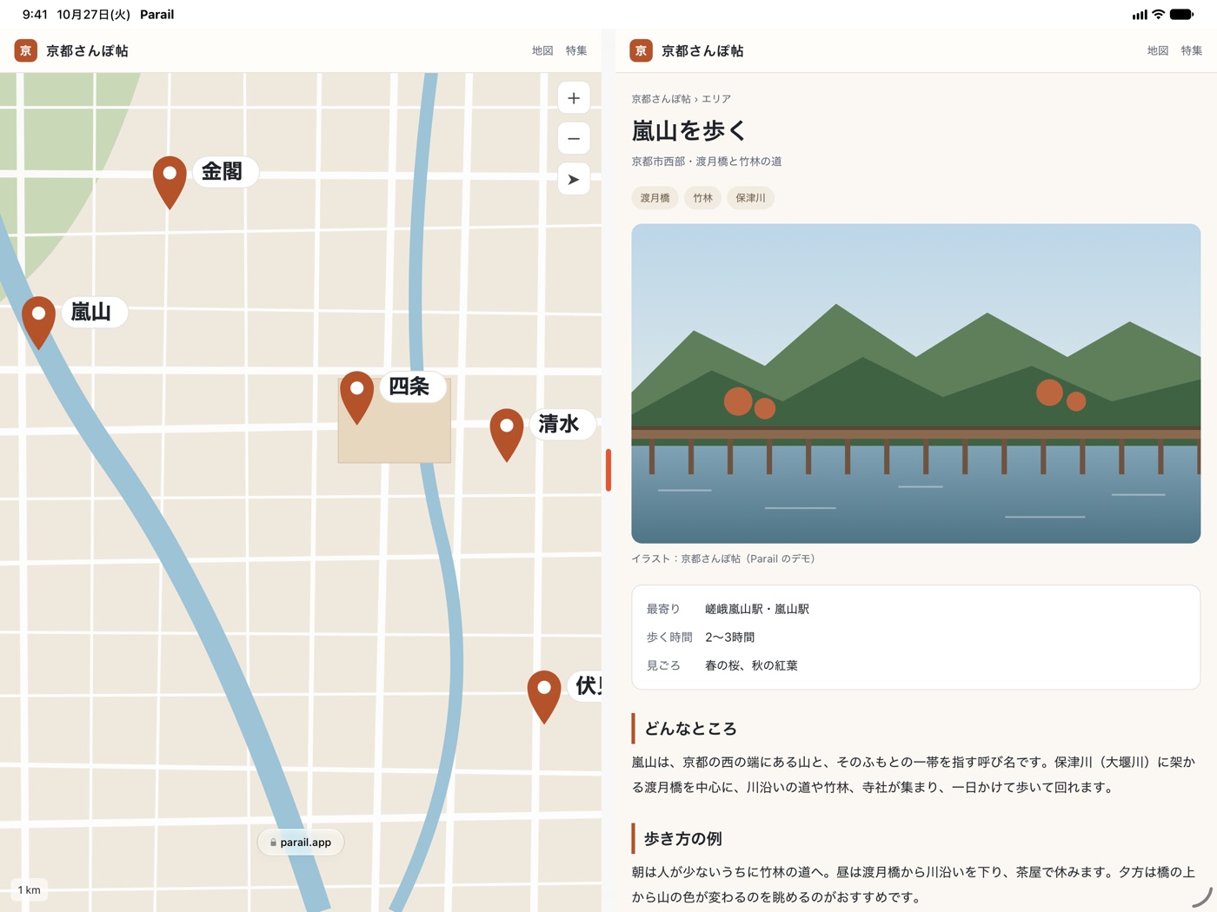
Task: Tap the image caption イラスト：京都さんぽ帖
Action: pos(723,558)
